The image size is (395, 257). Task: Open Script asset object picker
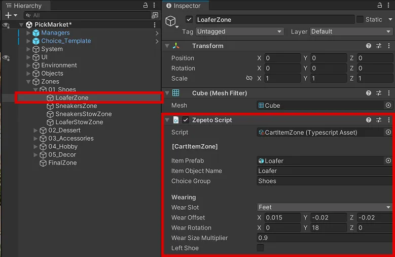pyautogui.click(x=388, y=132)
